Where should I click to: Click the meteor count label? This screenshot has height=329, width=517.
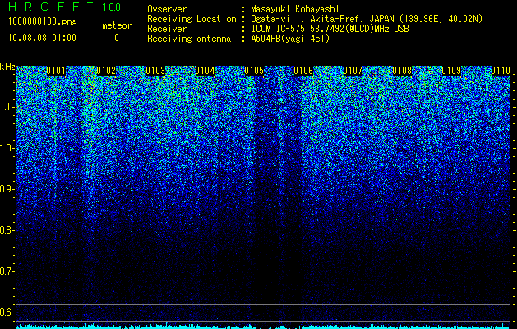click(x=117, y=25)
